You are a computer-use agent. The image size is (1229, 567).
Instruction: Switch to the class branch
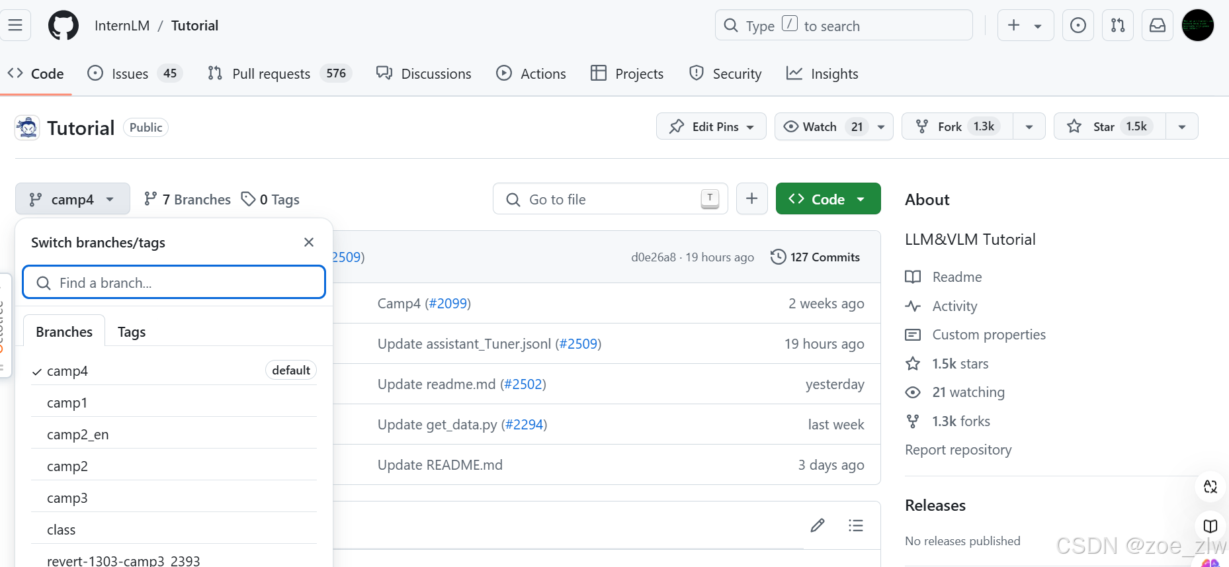pyautogui.click(x=174, y=529)
